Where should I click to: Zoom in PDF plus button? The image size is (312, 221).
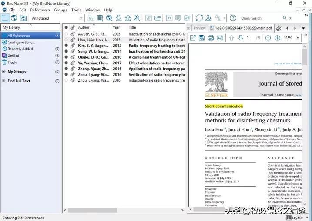[277, 38]
